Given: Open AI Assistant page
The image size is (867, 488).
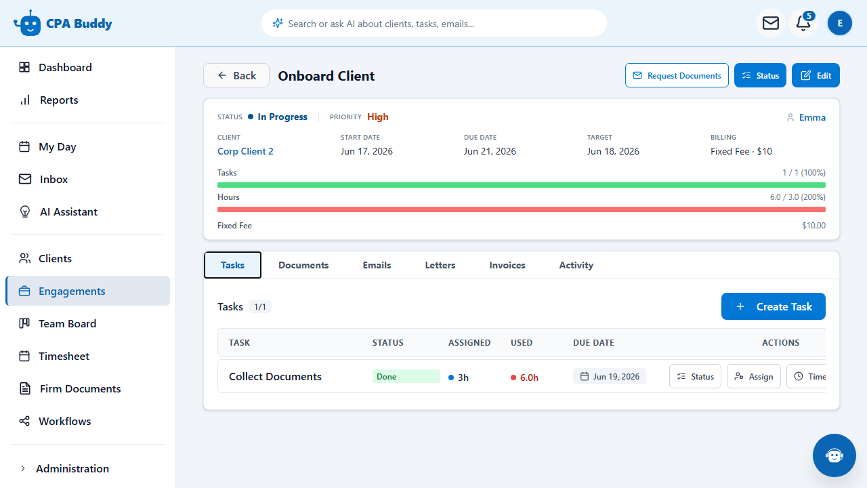Looking at the screenshot, I should [x=87, y=211].
